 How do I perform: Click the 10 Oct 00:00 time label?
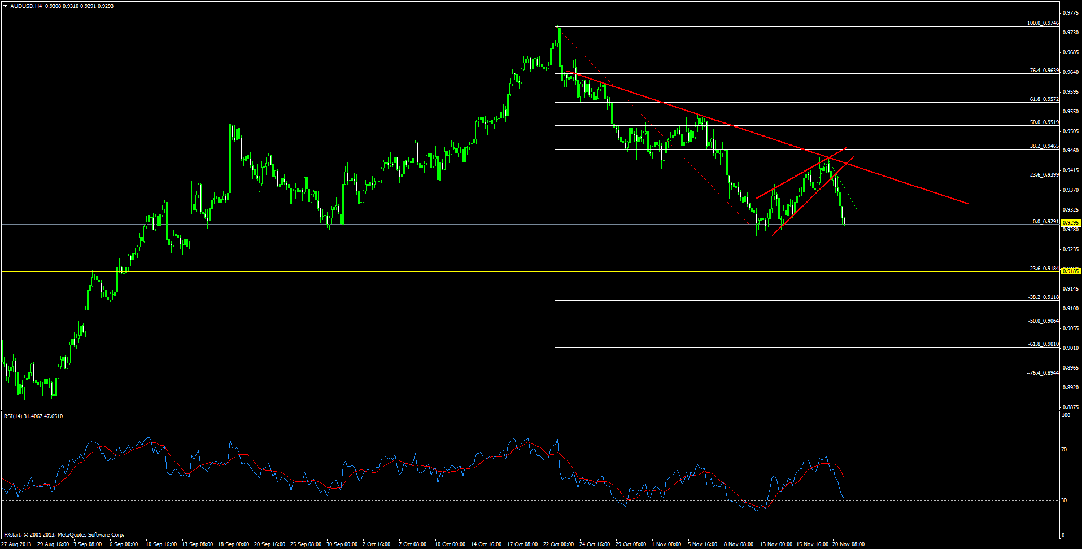tap(451, 544)
